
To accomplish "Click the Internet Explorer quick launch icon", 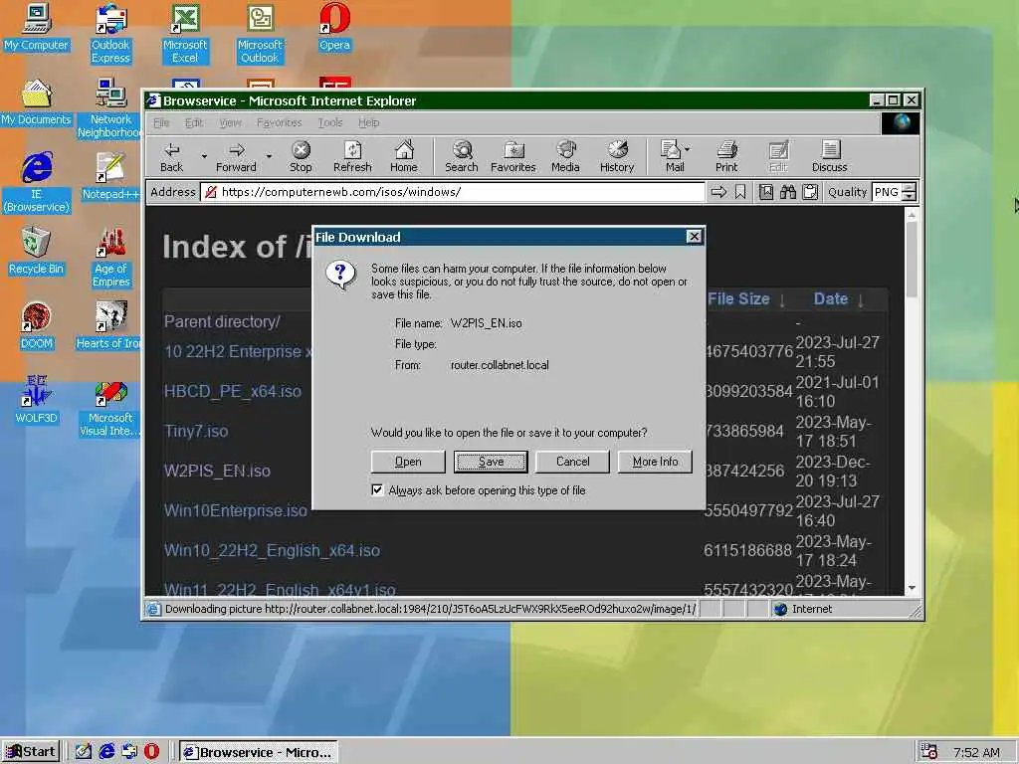I will click(x=106, y=751).
